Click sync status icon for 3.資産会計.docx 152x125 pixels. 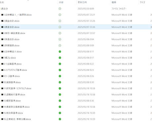[60, 27]
